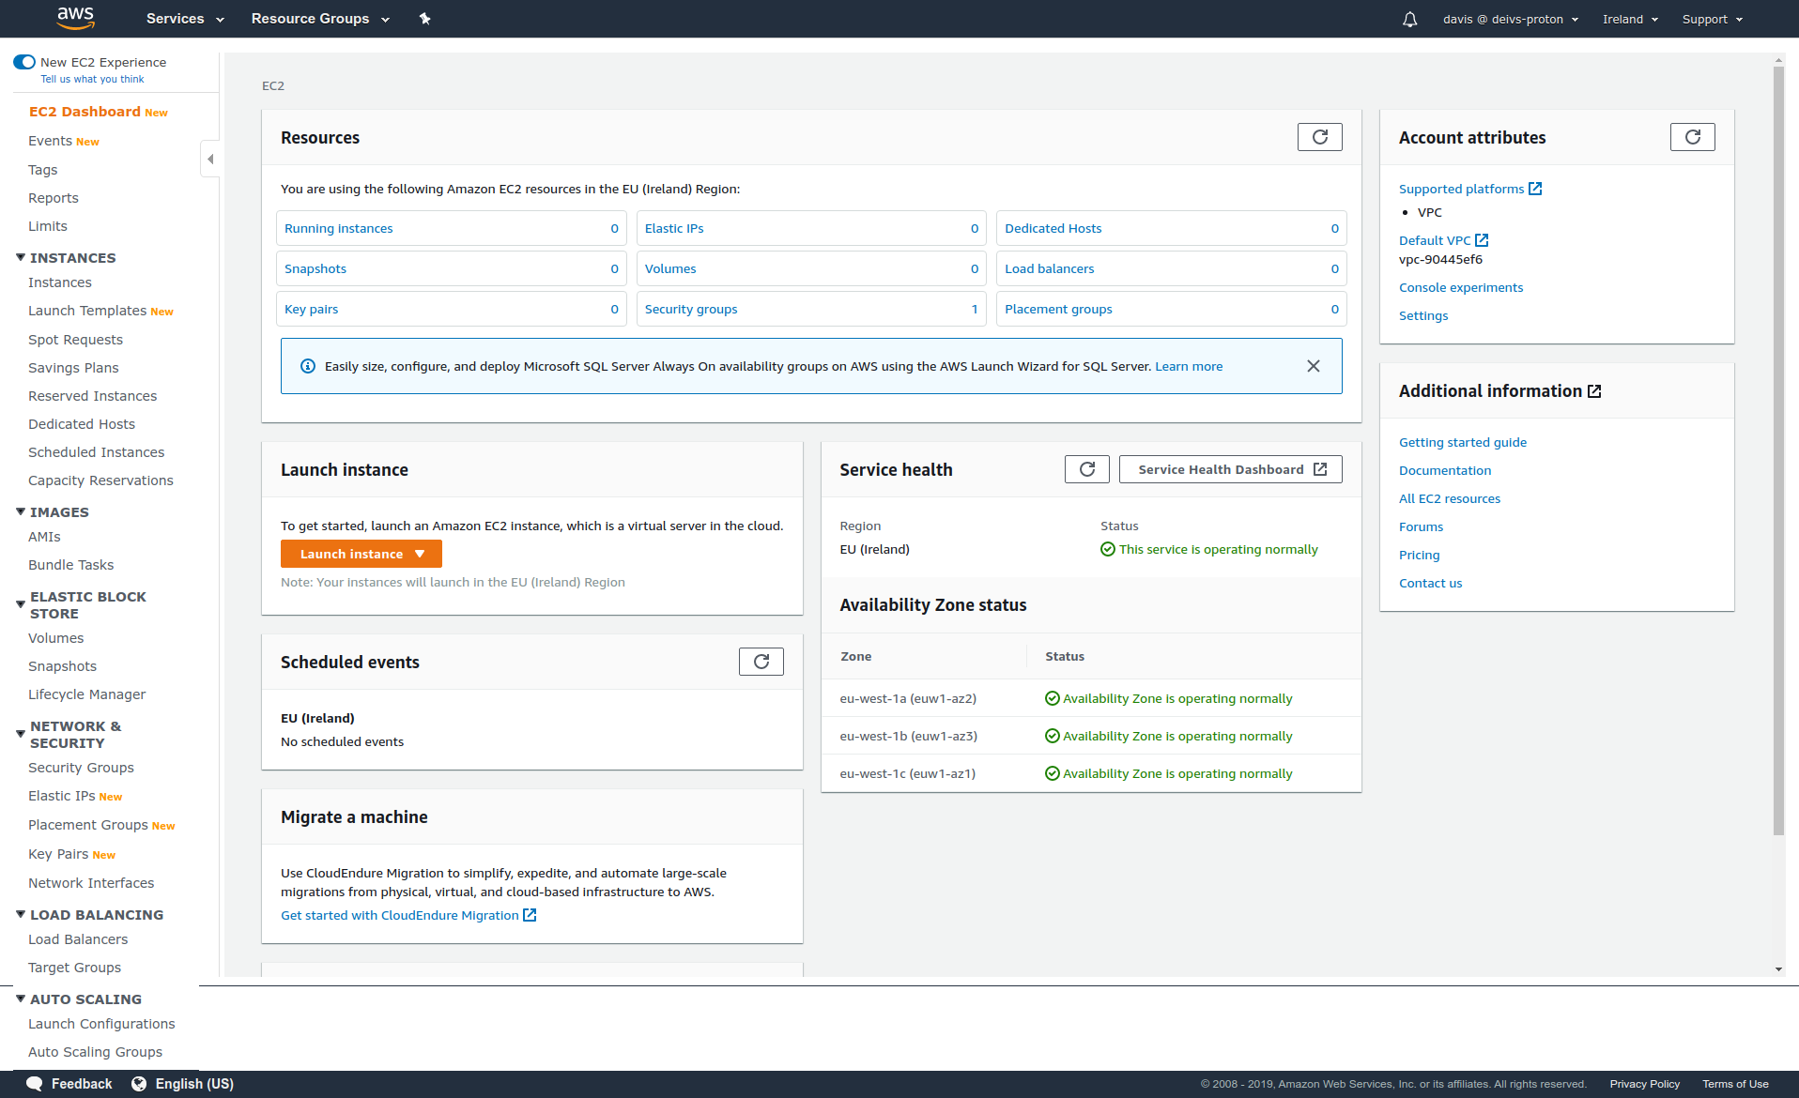Collapse the sidebar with the arrow handle

click(210, 159)
